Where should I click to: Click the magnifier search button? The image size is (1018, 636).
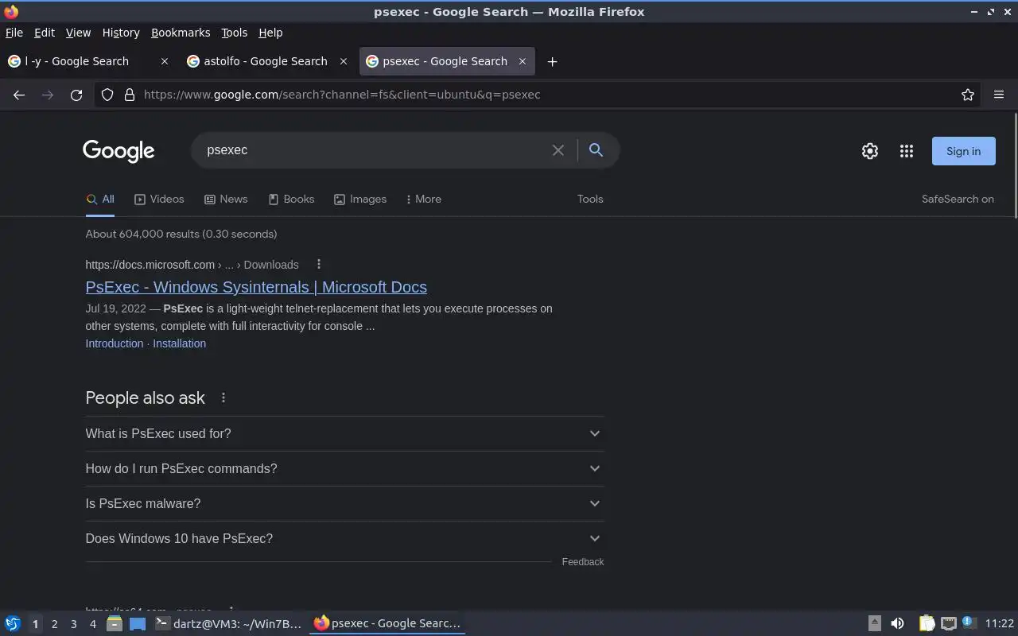click(596, 150)
